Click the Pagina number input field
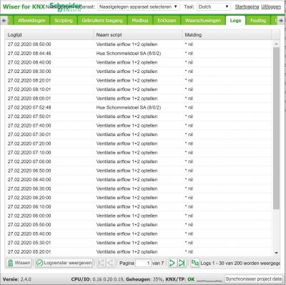This screenshot has width=286, height=285. click(x=143, y=263)
